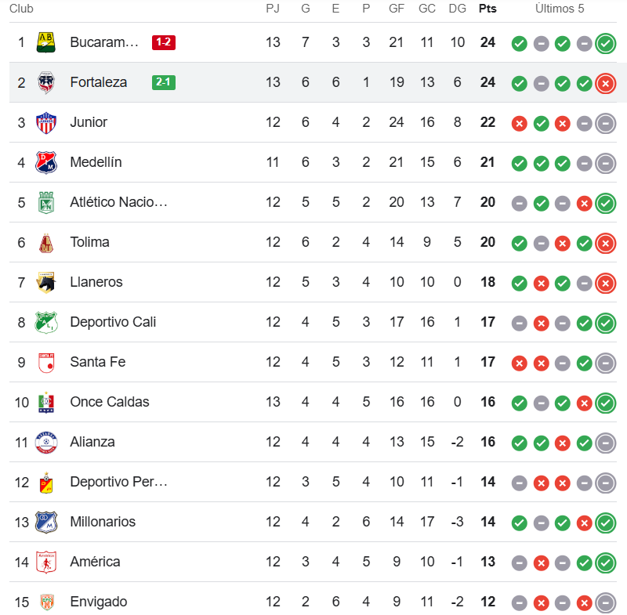Click the Fortaleza club crest
Image resolution: width=627 pixels, height=615 pixels.
tap(46, 82)
